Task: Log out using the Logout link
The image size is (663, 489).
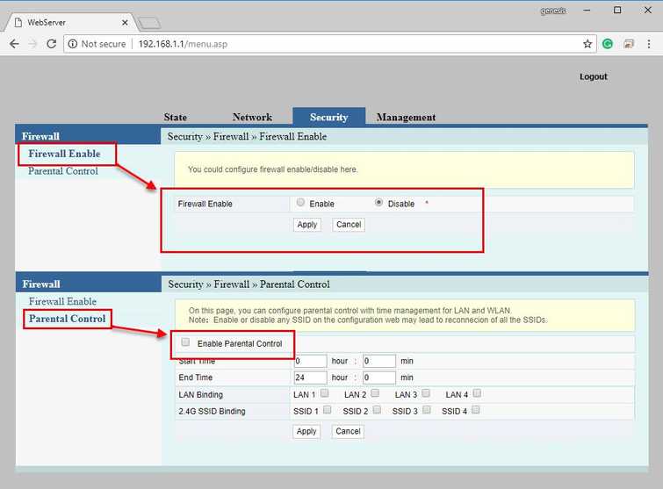Action: 594,76
